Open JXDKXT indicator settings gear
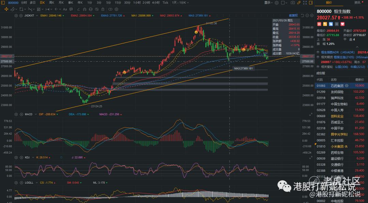The image size is (368, 203). [16, 16]
